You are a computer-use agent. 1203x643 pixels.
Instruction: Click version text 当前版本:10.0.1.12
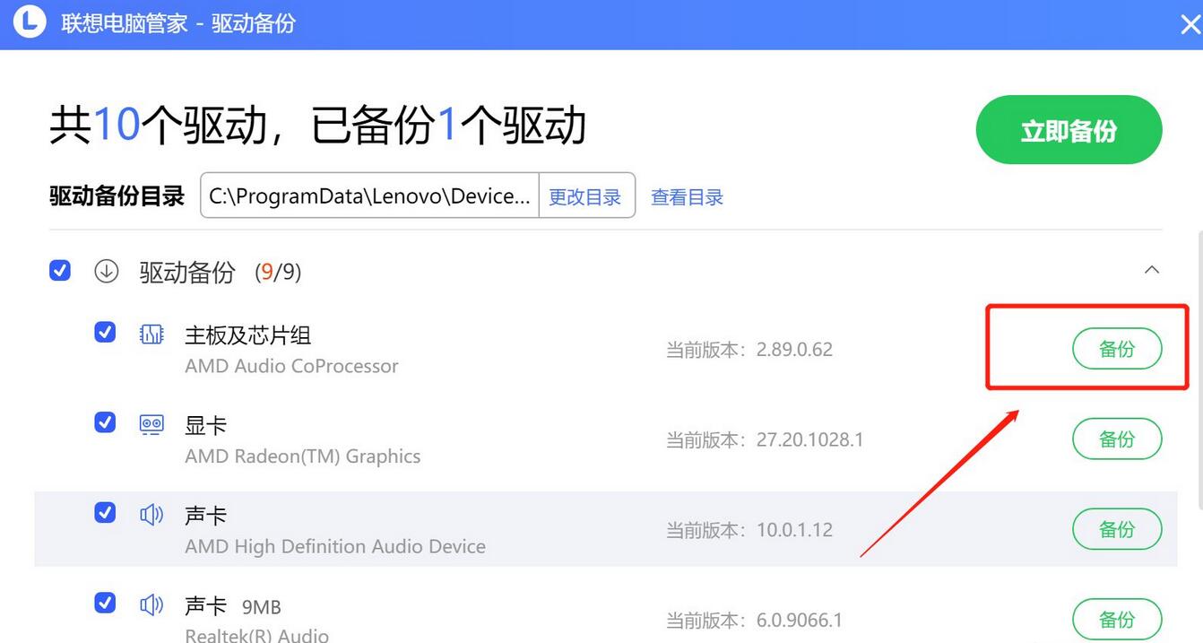[x=749, y=530]
